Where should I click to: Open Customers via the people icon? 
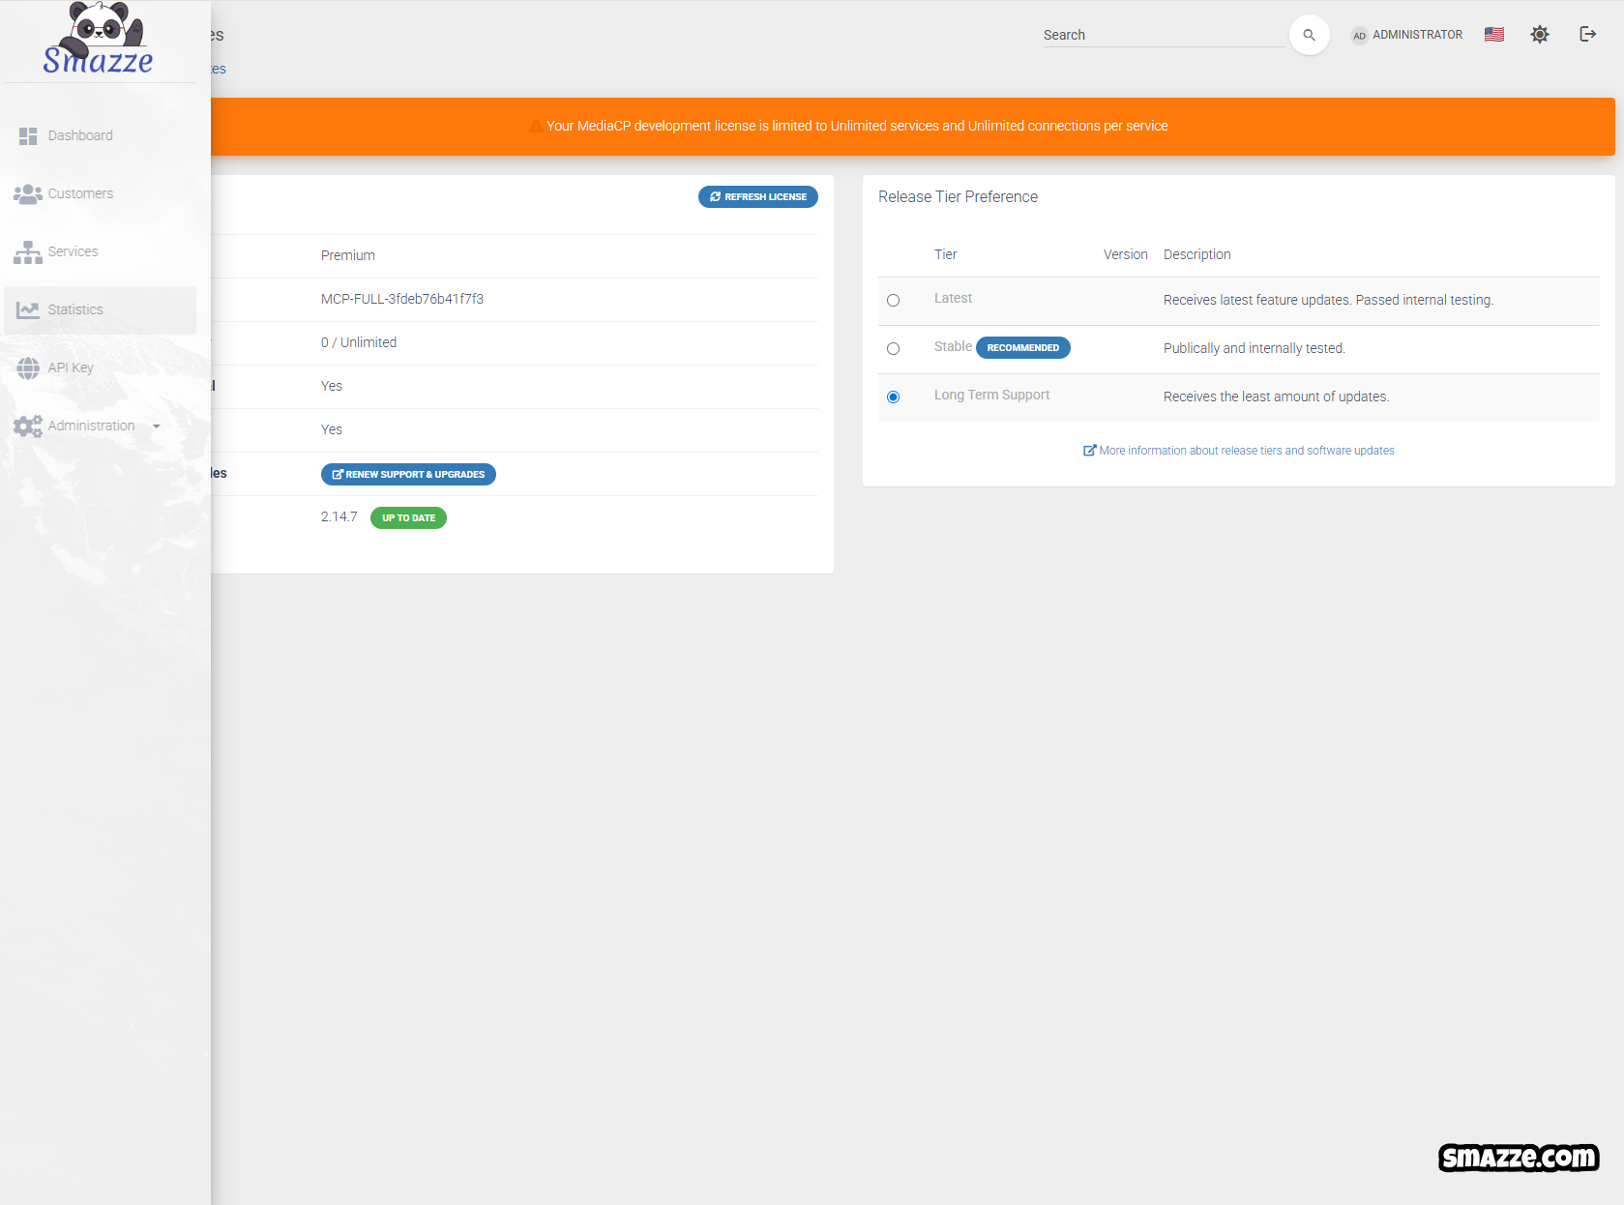point(28,194)
